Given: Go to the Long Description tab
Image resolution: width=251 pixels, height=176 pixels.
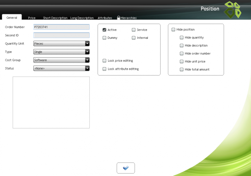Looking at the screenshot, I should pyautogui.click(x=82, y=18).
